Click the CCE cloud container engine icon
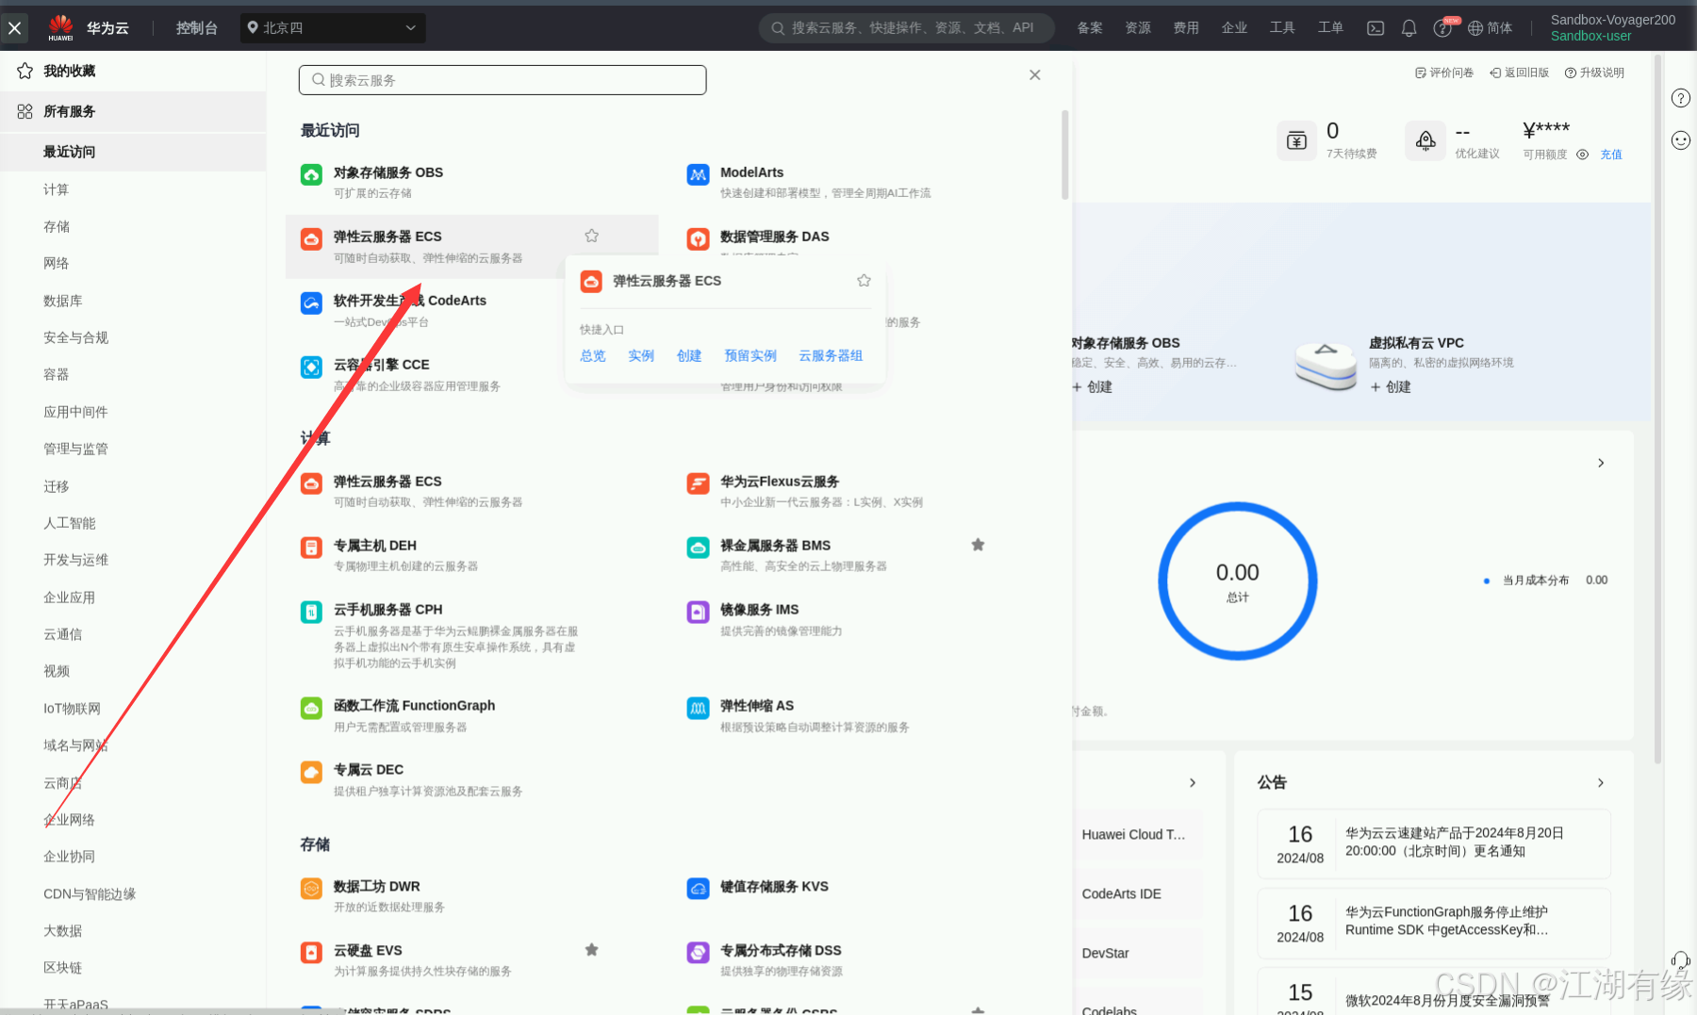Screen dimensions: 1697x1015 click(311, 367)
